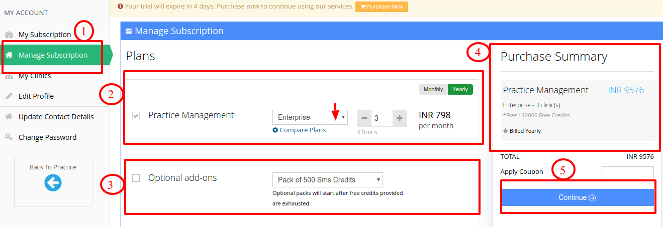Click the blue Back To Practice arrow icon
663x227 pixels.
[x=53, y=183]
